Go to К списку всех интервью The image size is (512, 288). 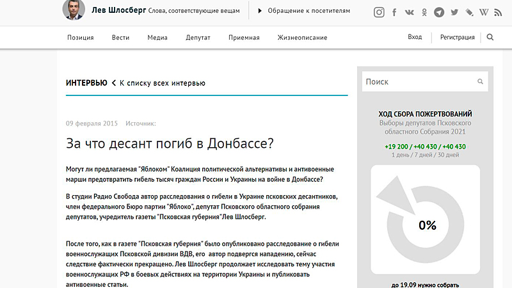tap(163, 83)
